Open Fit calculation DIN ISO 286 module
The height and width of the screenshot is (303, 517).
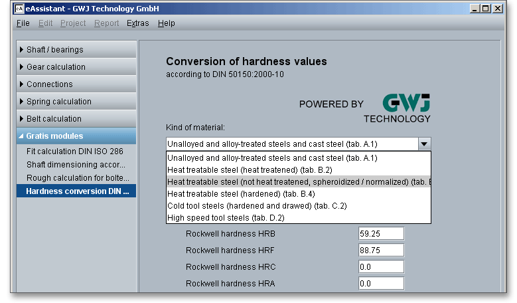[x=75, y=151]
